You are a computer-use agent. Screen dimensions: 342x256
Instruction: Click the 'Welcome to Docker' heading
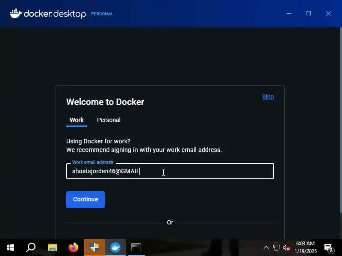pos(105,102)
